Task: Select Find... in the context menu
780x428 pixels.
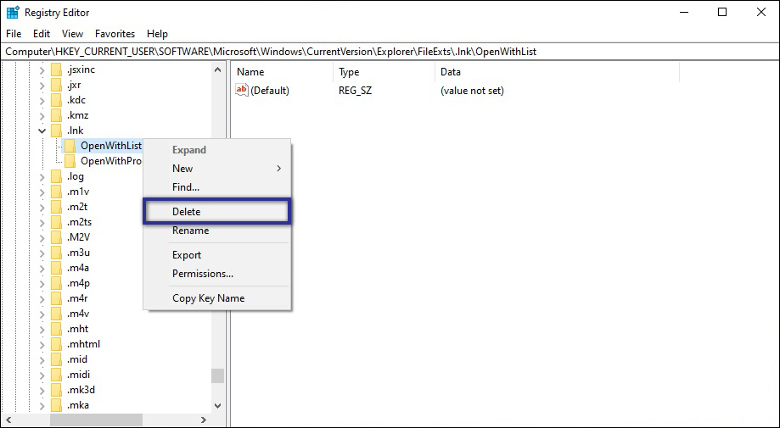Action: (x=217, y=187)
